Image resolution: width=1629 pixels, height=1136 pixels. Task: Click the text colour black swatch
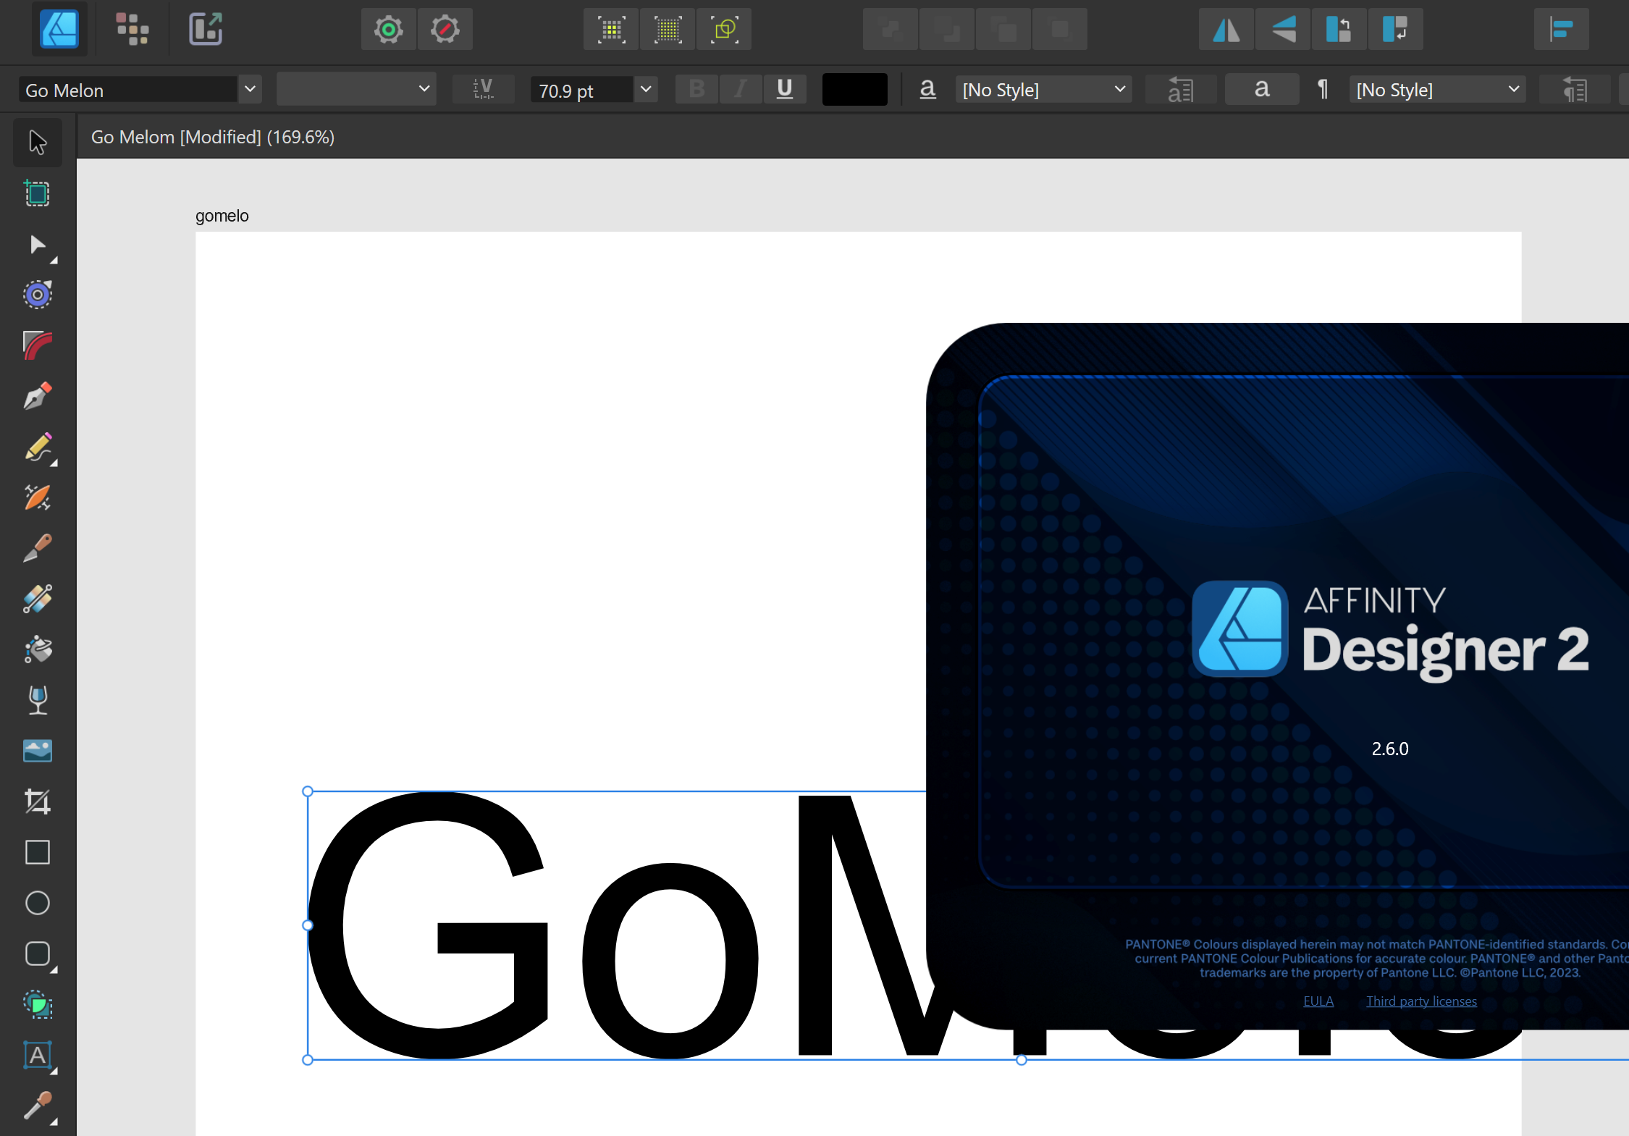(854, 89)
